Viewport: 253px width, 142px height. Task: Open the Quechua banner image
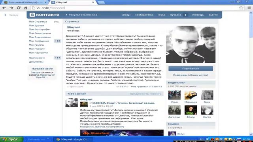point(122,133)
